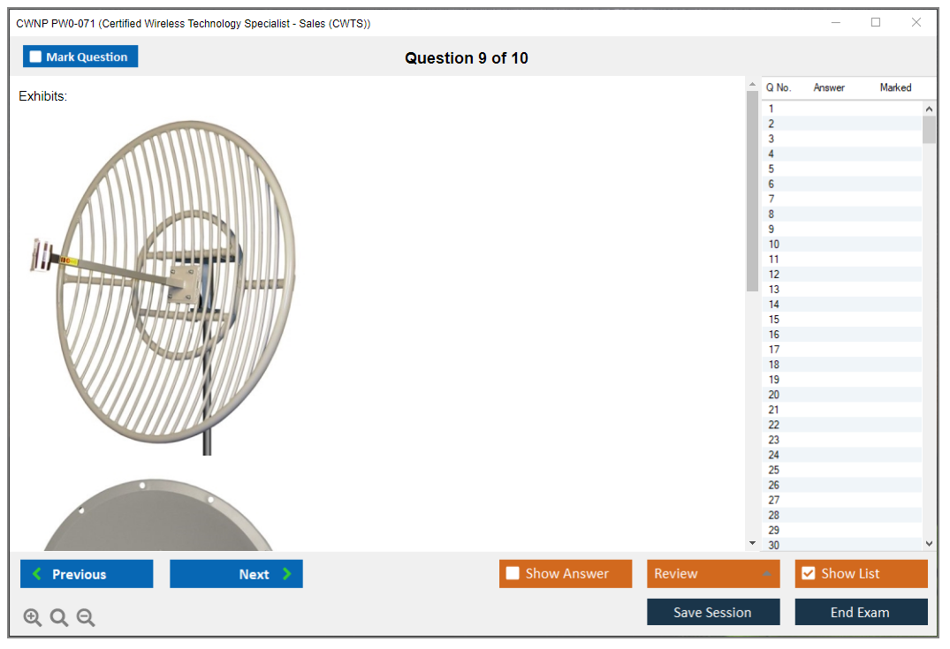Image resolution: width=950 pixels, height=649 pixels.
Task: Click the exhibit pane scroll down arrow
Action: tap(752, 543)
